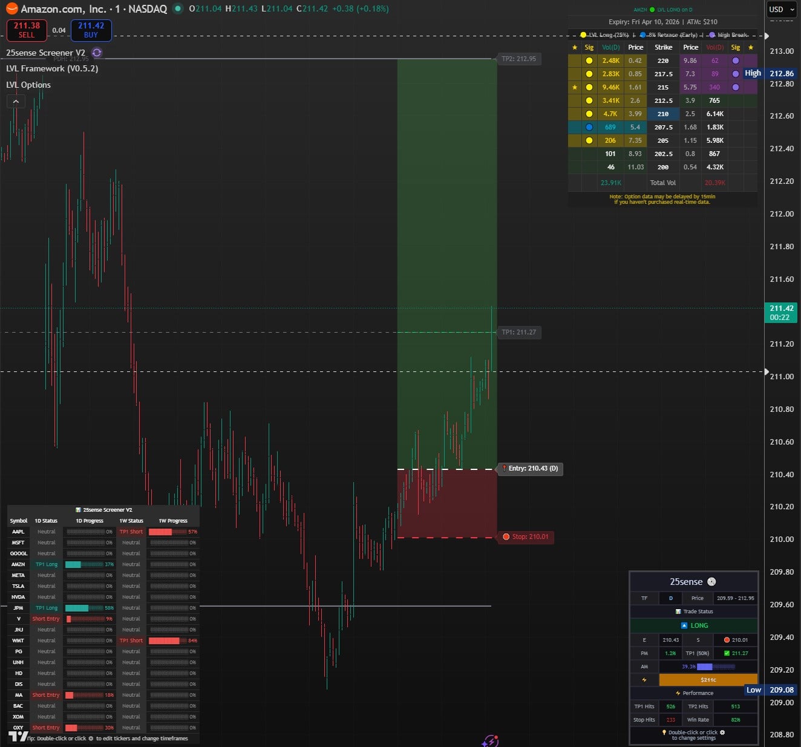
Task: Click the TradingView logo in the bottom-left corner
Action: (19, 736)
